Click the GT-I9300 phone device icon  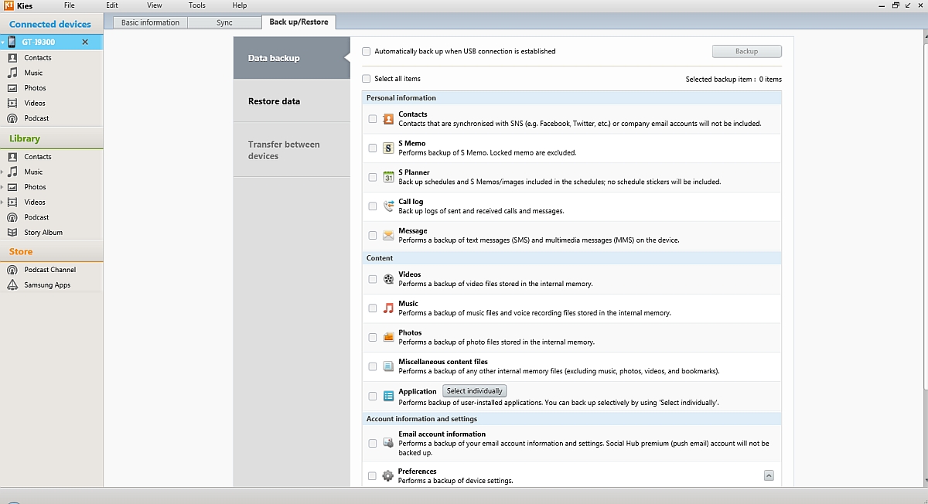click(x=12, y=42)
